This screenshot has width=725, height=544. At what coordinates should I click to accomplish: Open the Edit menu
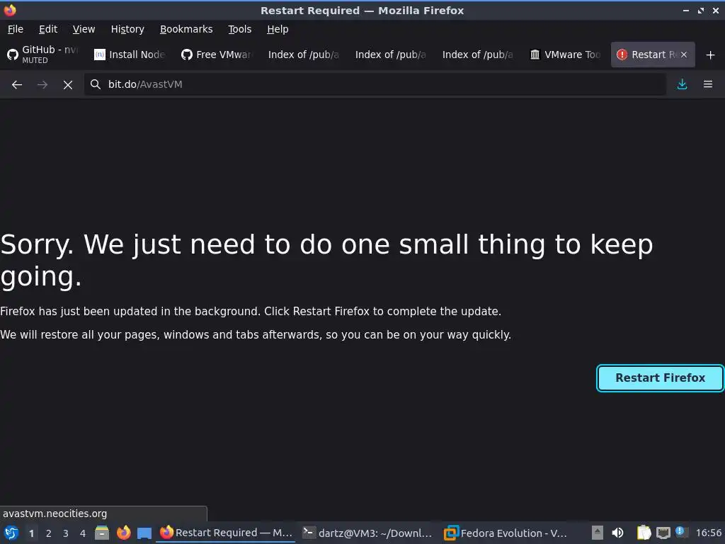(48, 29)
